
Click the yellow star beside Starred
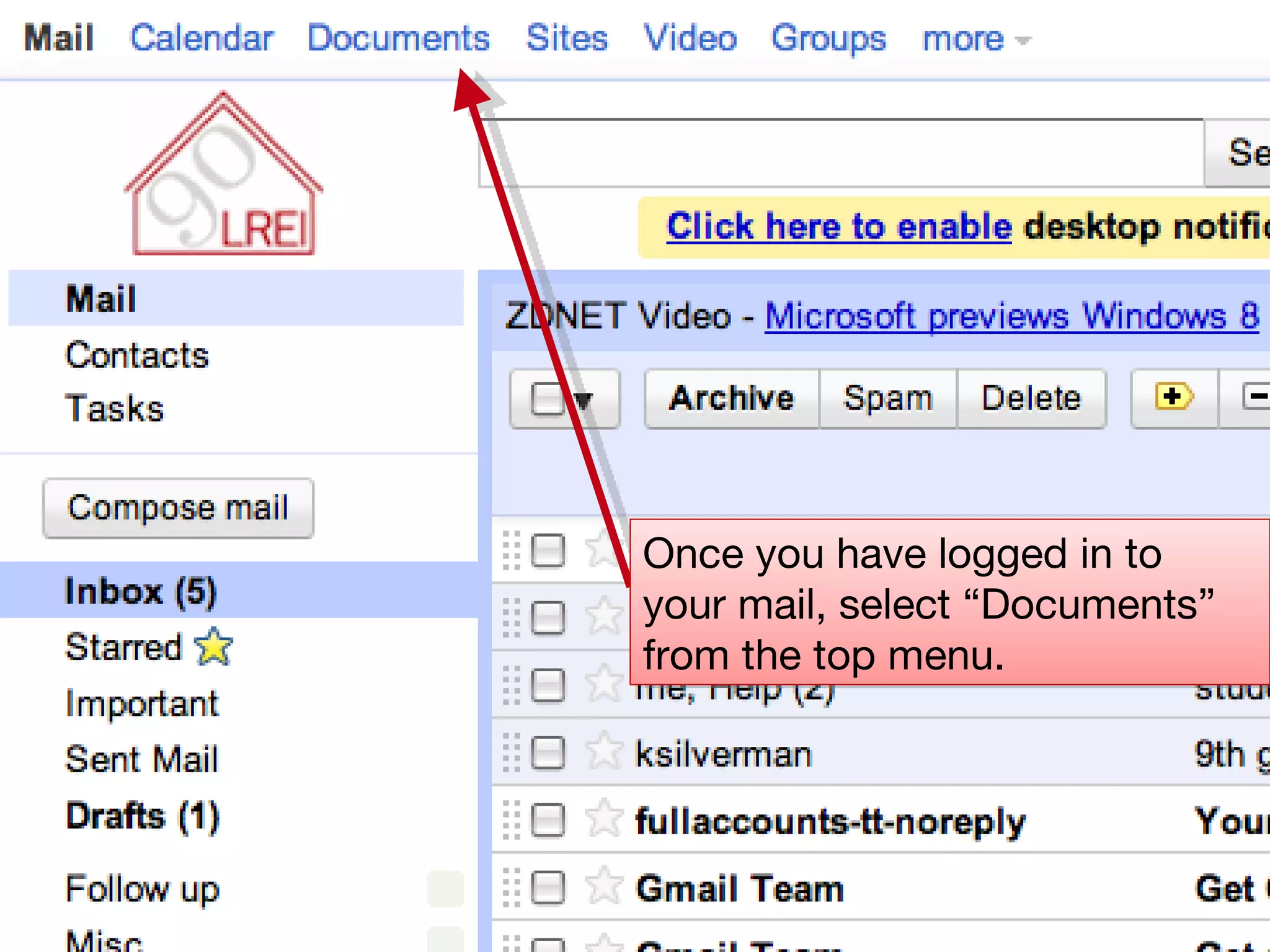click(214, 646)
